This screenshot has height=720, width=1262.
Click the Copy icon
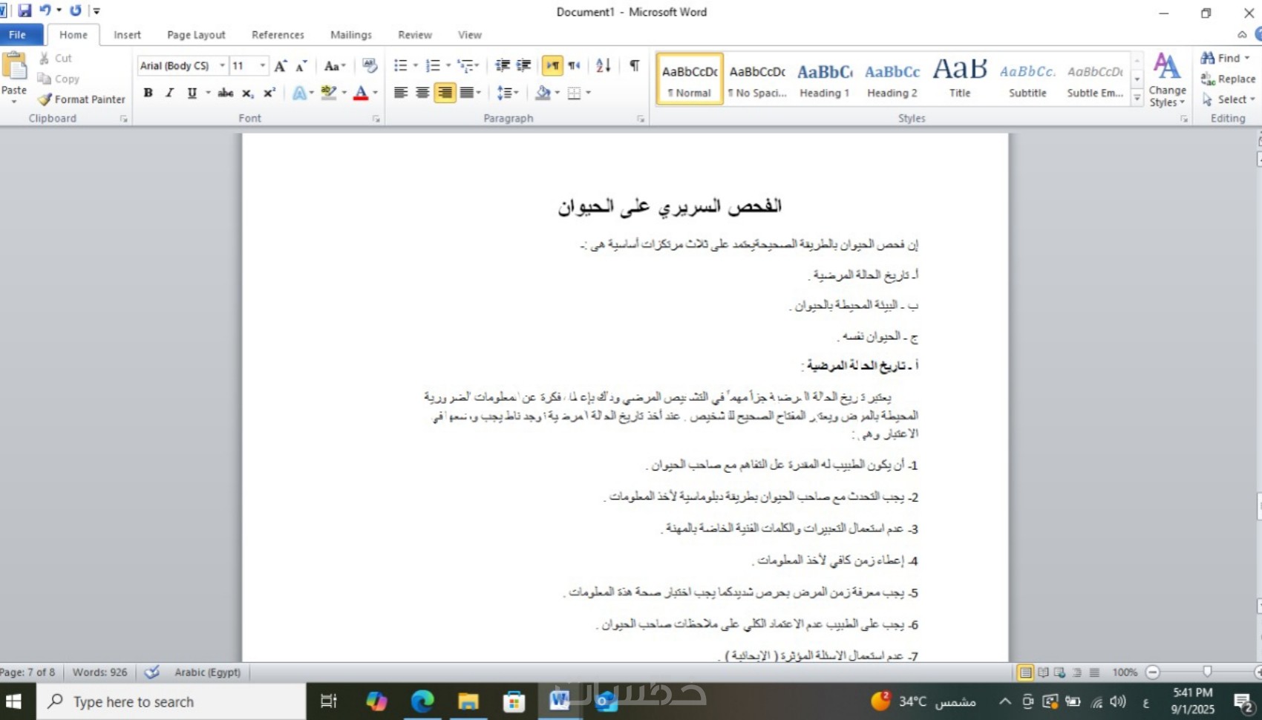tap(45, 79)
